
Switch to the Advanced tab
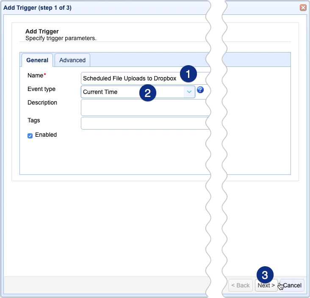coord(72,60)
